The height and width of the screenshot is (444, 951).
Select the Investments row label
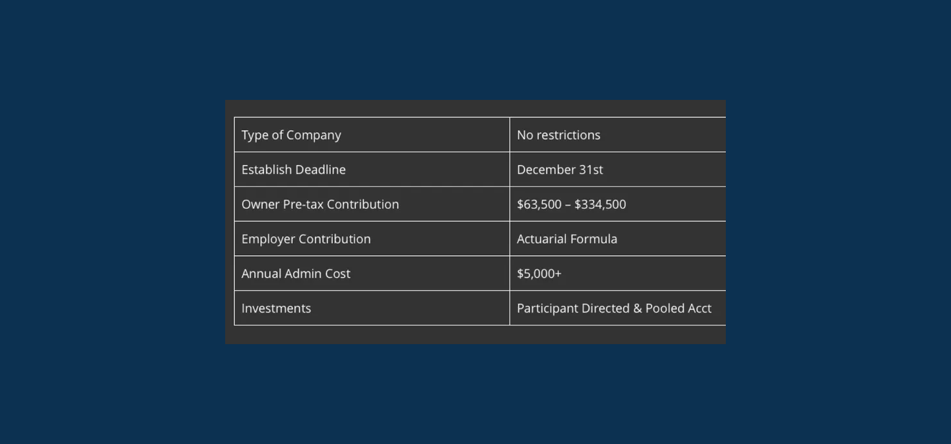276,309
